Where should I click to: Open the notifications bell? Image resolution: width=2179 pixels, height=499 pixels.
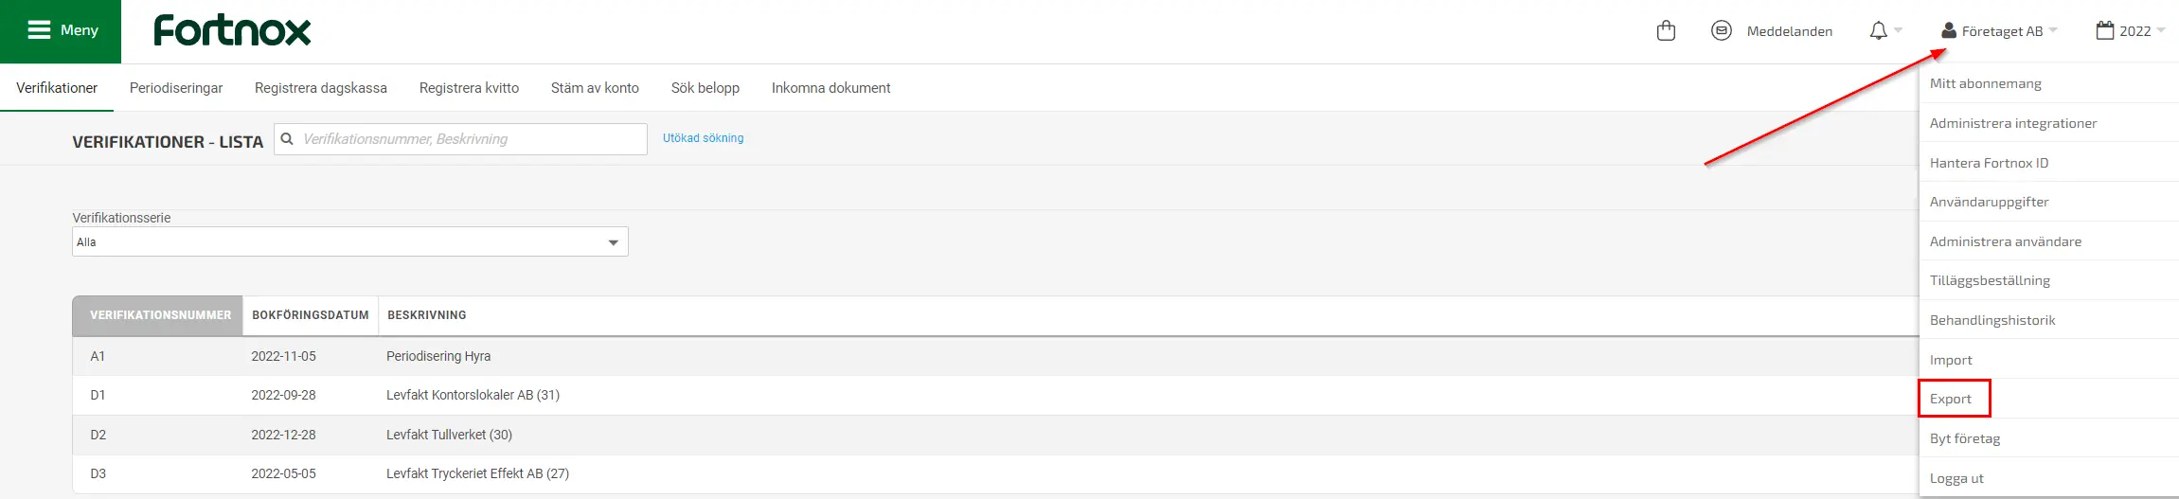[x=1878, y=31]
